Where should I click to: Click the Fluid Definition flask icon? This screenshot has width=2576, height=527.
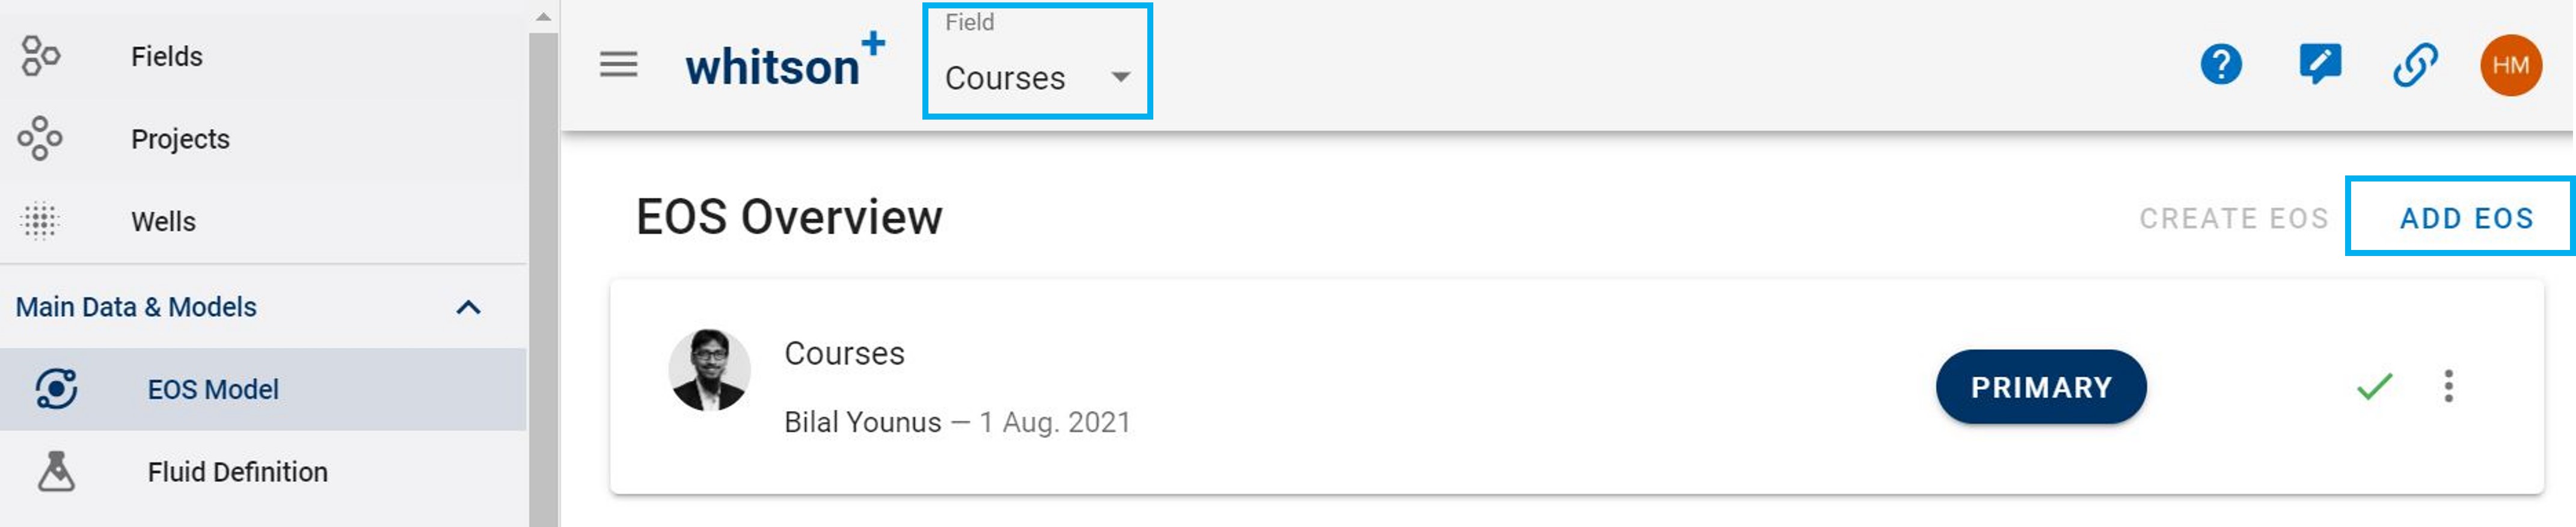[x=56, y=471]
